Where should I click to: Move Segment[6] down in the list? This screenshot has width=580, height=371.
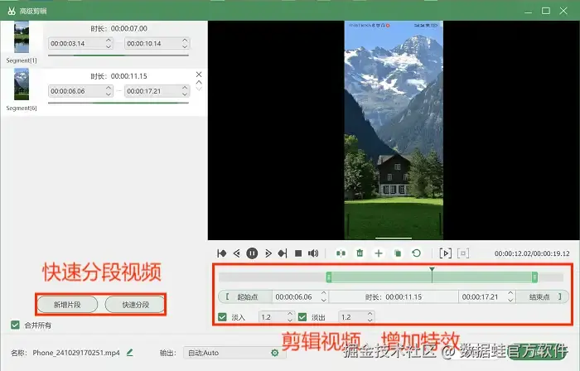(199, 89)
